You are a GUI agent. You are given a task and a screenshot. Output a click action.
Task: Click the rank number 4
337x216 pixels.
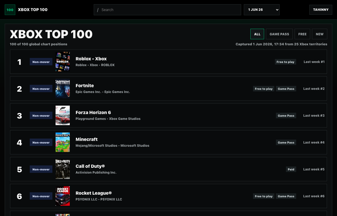point(19,143)
